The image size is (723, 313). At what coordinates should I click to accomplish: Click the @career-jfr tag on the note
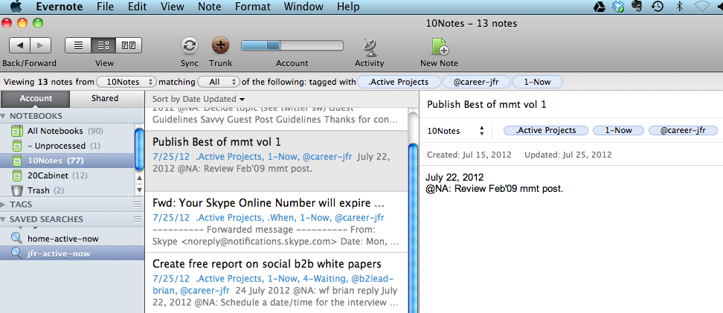683,130
